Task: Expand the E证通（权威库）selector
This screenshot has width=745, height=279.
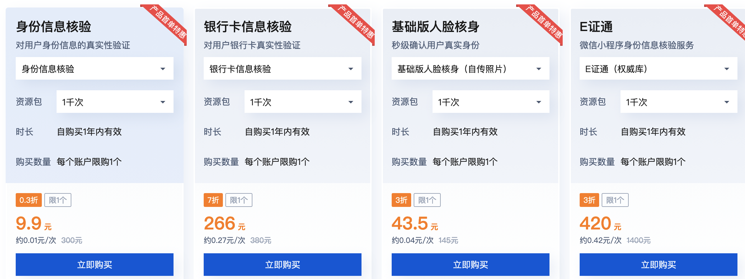Action: [x=658, y=68]
